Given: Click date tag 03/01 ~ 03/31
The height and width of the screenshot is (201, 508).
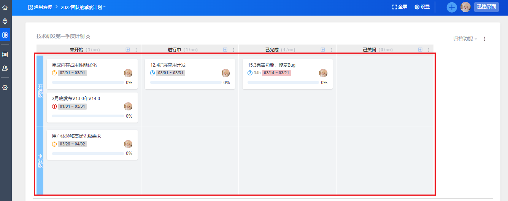Looking at the screenshot, I should tap(171, 73).
